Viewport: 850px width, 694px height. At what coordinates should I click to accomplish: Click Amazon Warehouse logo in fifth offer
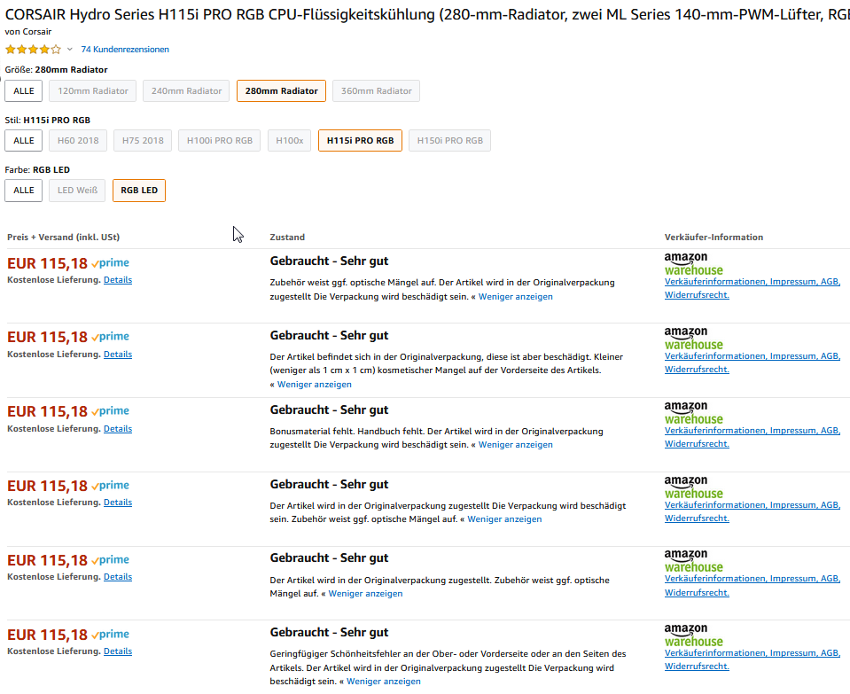pos(693,561)
